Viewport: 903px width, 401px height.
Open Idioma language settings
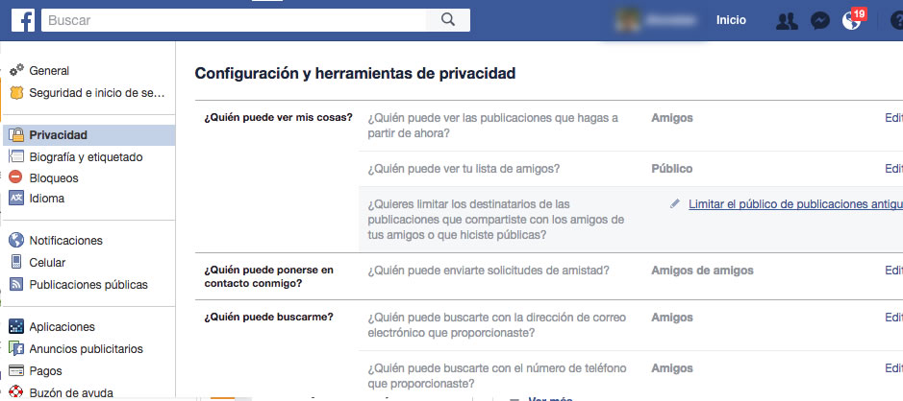(46, 199)
